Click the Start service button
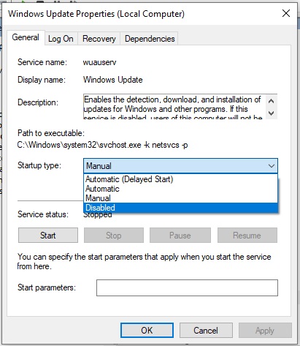 coord(48,236)
